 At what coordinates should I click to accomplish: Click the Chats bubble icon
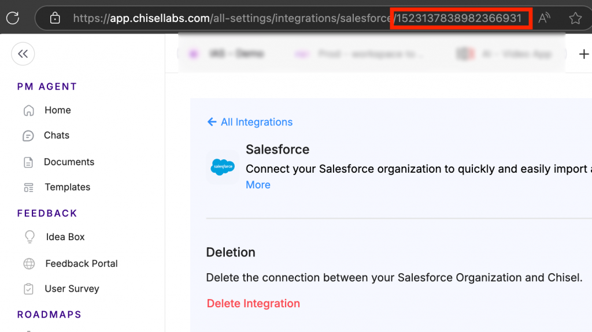click(28, 136)
